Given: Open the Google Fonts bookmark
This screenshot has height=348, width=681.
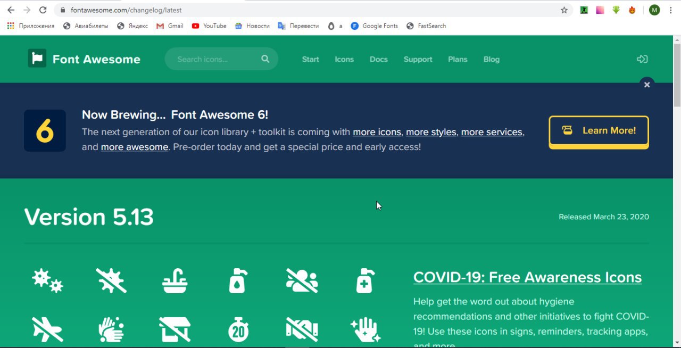Looking at the screenshot, I should tap(375, 26).
